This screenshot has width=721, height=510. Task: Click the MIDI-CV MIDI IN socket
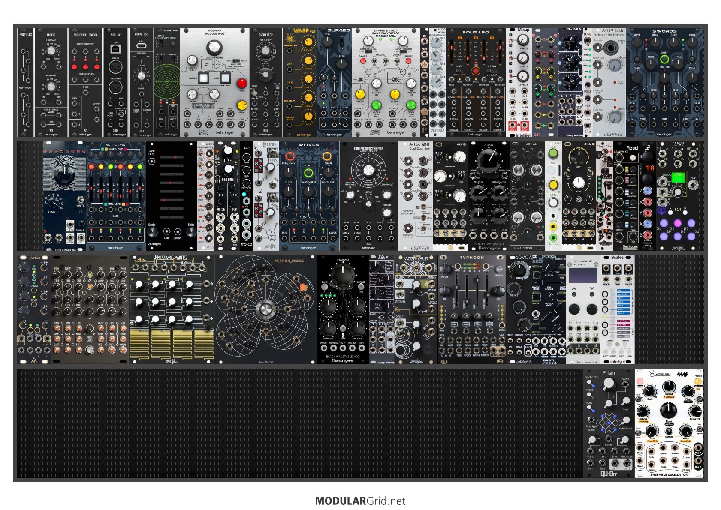click(x=115, y=67)
